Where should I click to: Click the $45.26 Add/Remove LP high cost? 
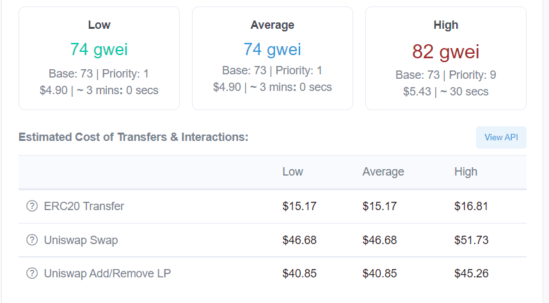tap(471, 274)
